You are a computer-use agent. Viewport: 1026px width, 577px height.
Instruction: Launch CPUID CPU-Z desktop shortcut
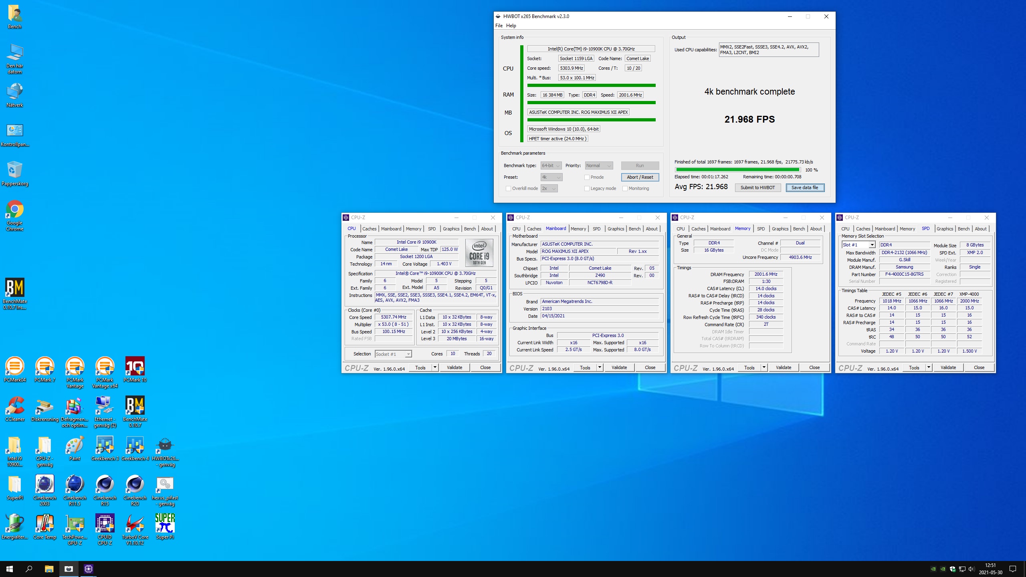[x=105, y=529]
